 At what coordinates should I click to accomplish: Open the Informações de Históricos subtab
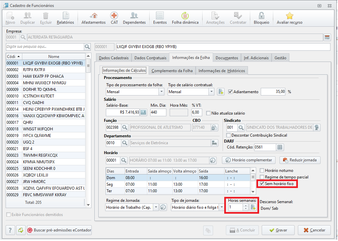(x=222, y=71)
